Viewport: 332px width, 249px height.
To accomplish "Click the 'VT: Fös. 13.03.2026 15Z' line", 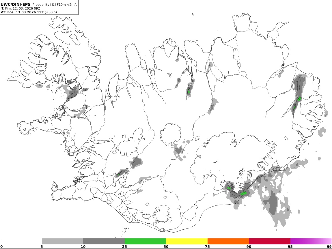I will [22, 12].
